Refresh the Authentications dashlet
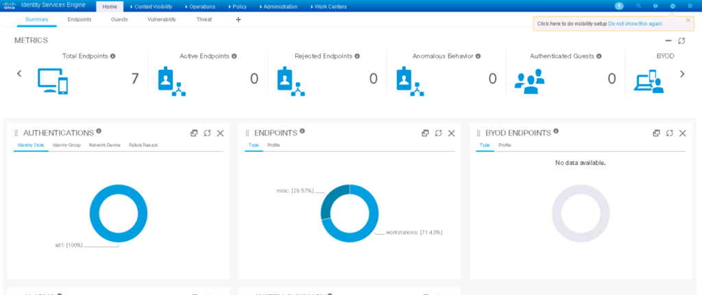This screenshot has height=295, width=702. (x=207, y=133)
